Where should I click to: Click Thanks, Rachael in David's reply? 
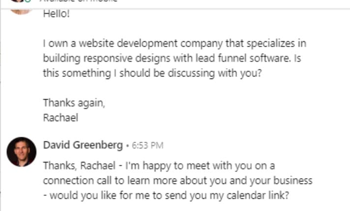click(x=79, y=166)
